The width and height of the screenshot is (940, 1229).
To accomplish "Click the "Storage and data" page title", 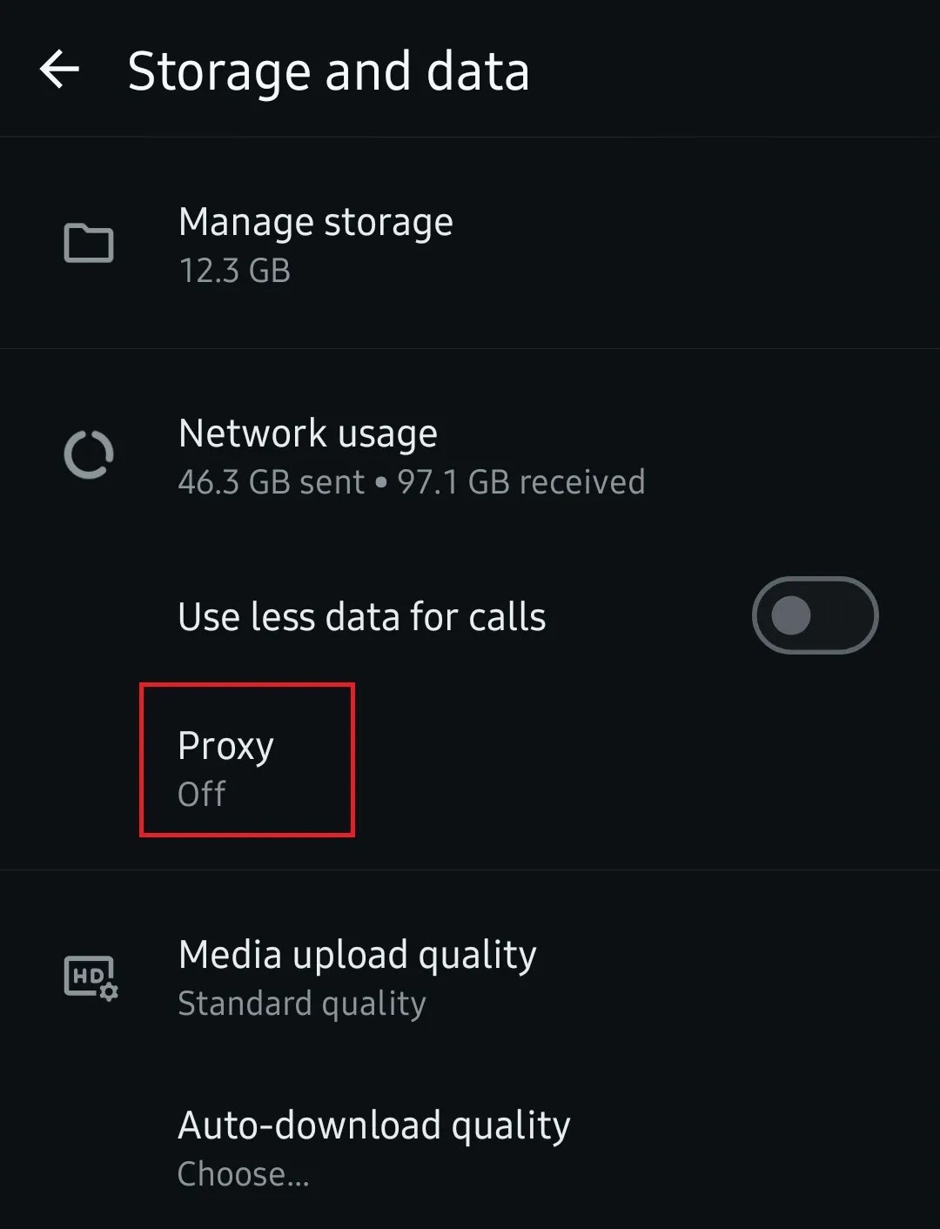I will (x=328, y=71).
